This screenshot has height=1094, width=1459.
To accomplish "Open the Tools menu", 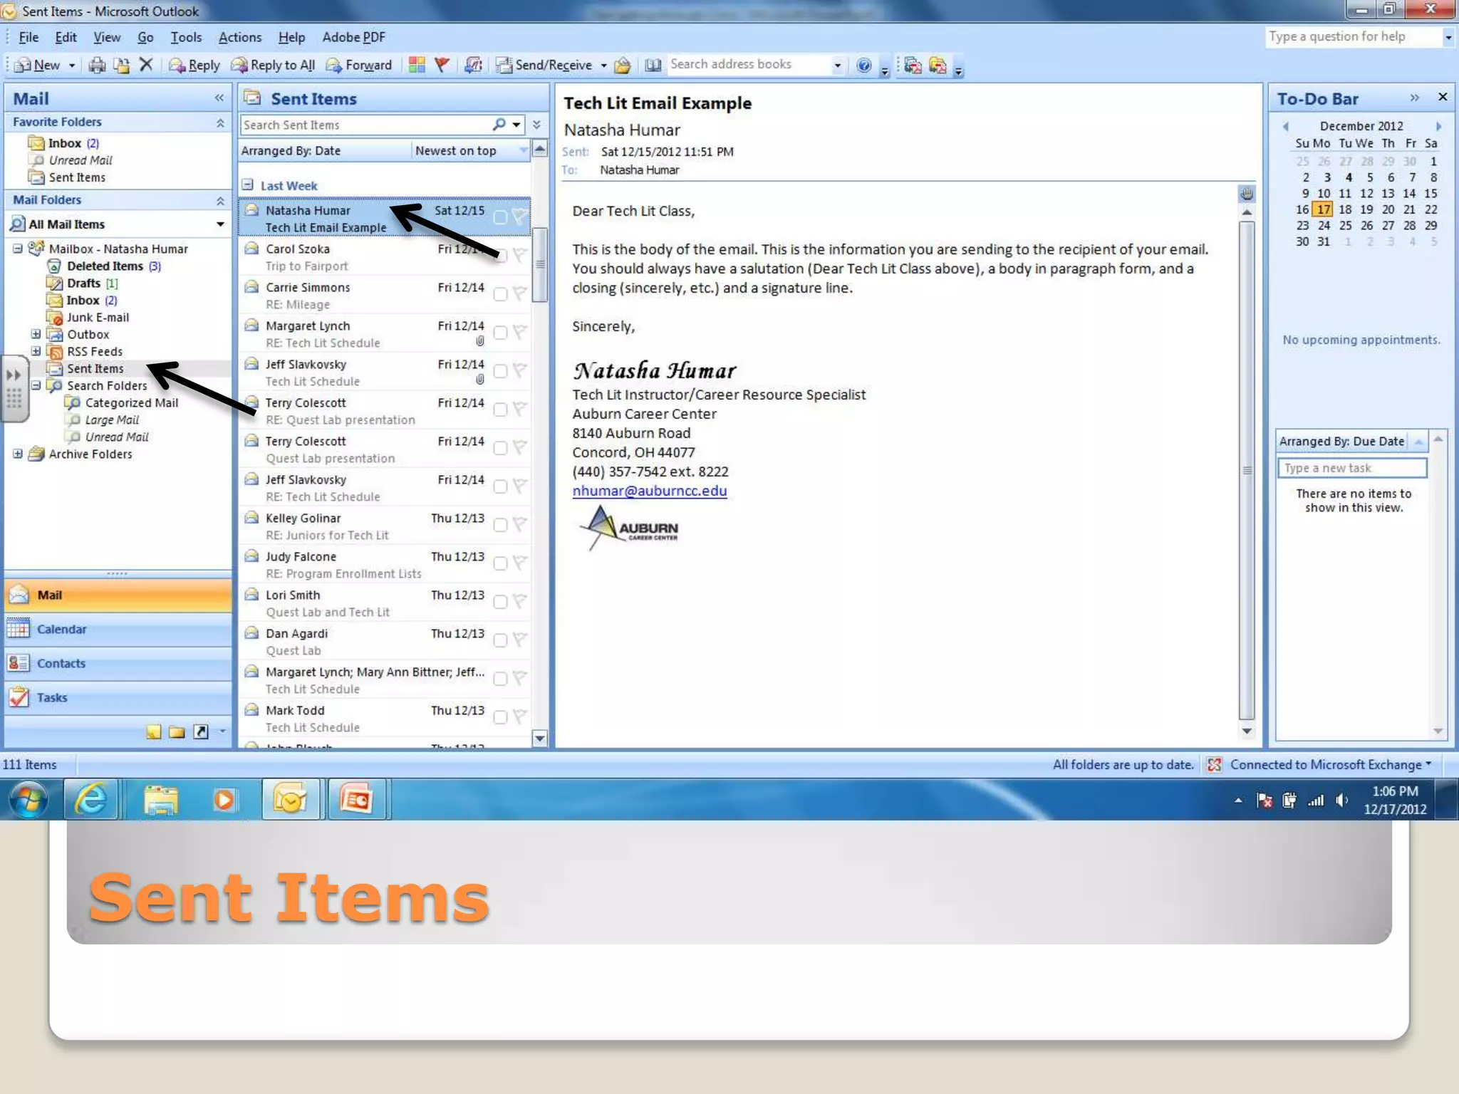I will coord(186,37).
